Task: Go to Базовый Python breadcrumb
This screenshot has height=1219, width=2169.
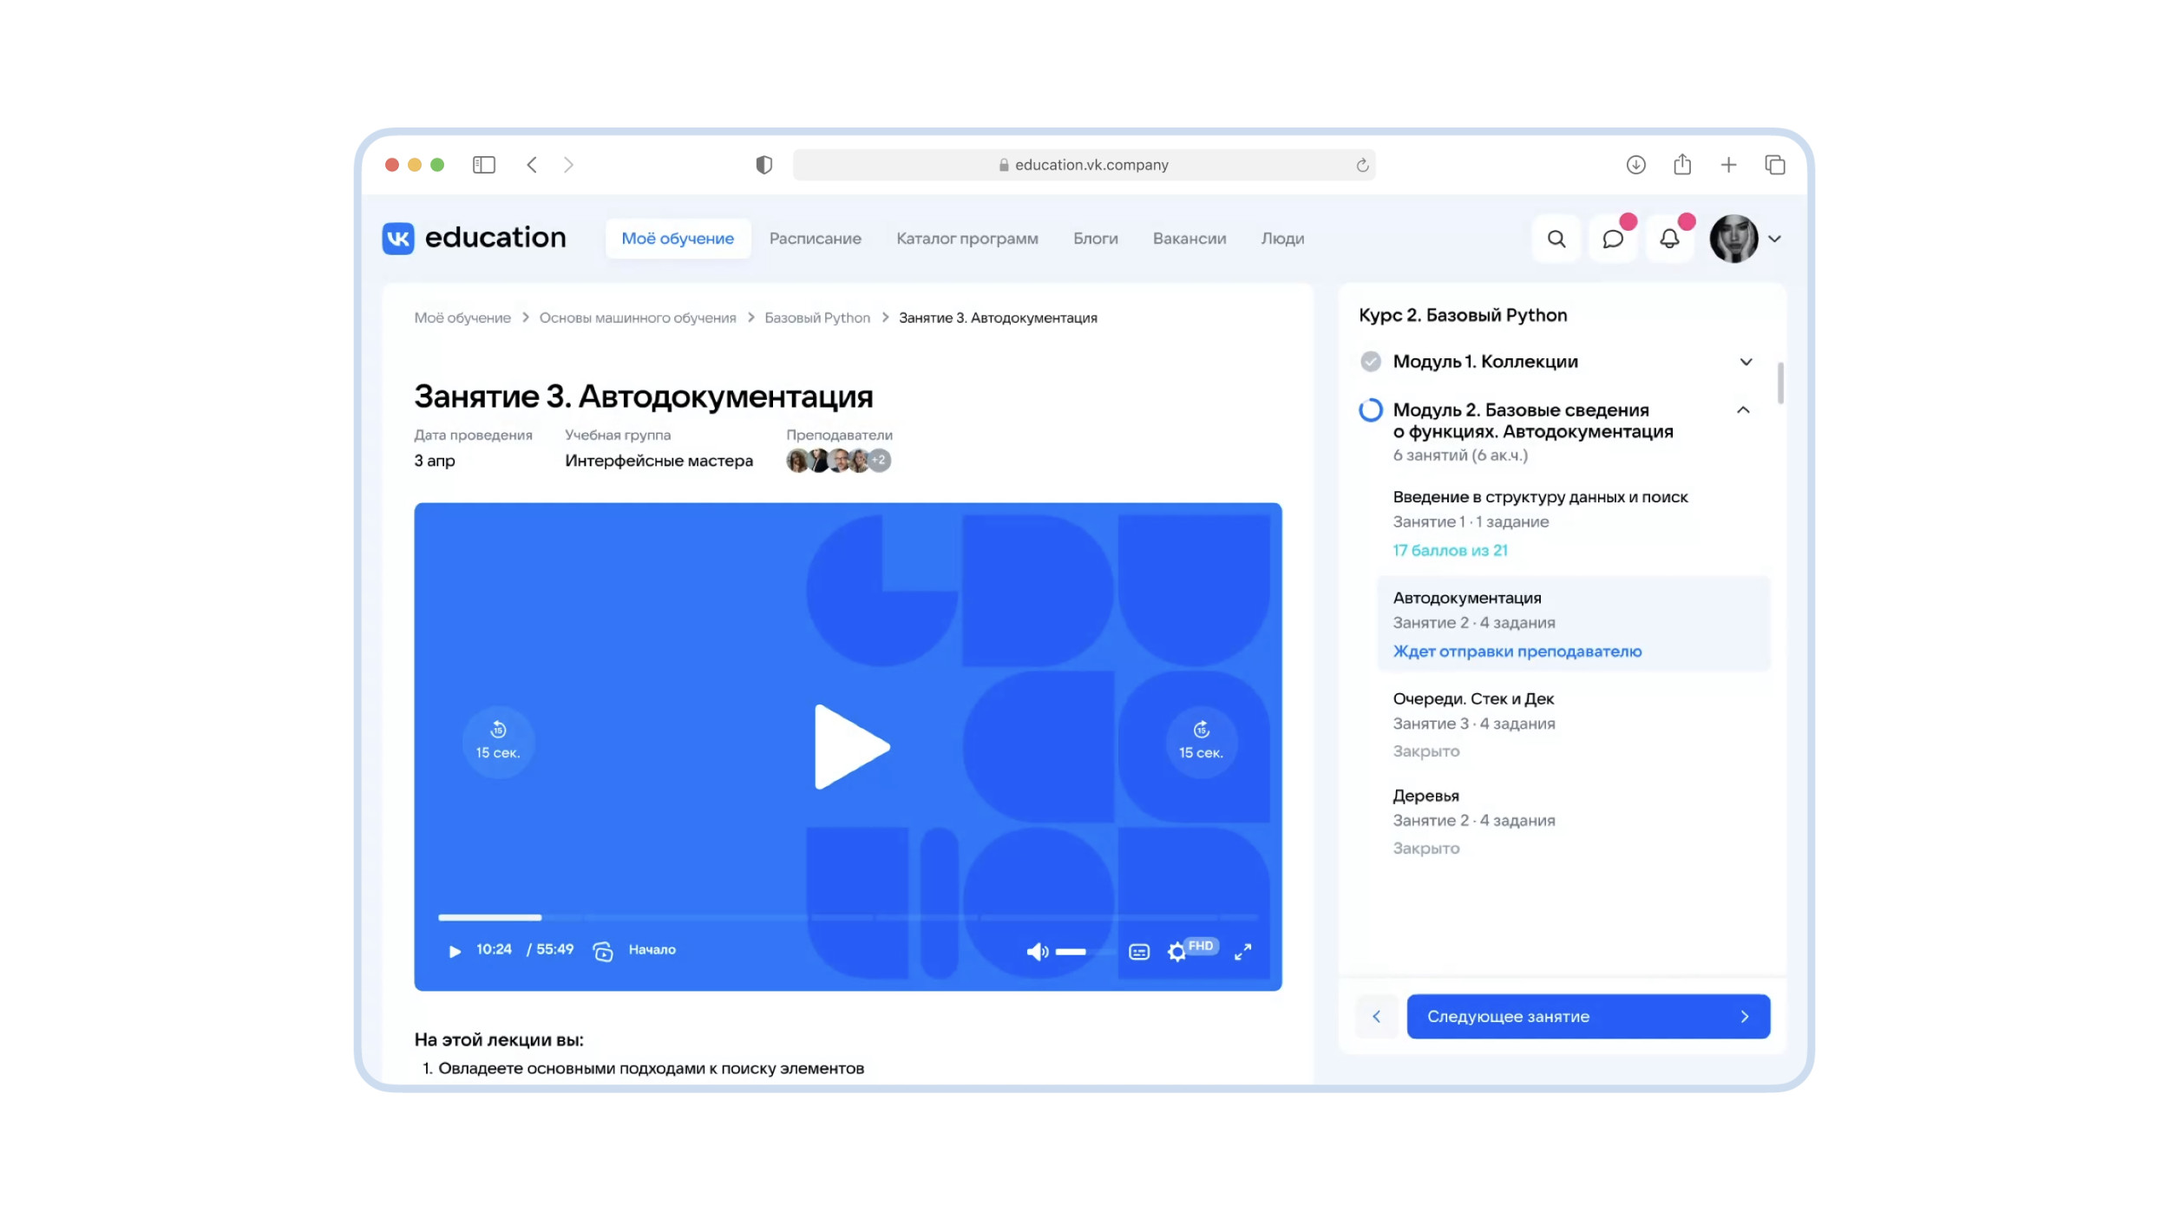Action: [x=816, y=318]
